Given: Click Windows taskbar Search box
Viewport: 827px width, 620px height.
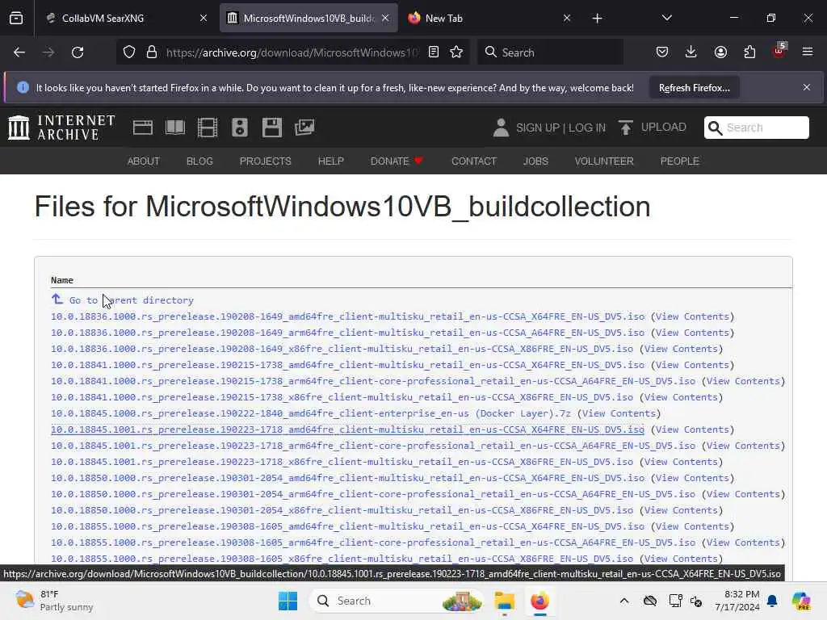Looking at the screenshot, I should click(396, 601).
